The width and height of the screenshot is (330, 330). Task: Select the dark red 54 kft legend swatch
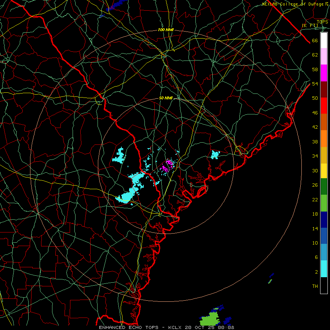pos(324,89)
